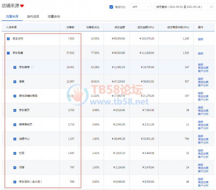Select the 1,525 items cell for 京东免费
Image resolution: width=216 pixels, height=190 pixels.
pos(186,53)
